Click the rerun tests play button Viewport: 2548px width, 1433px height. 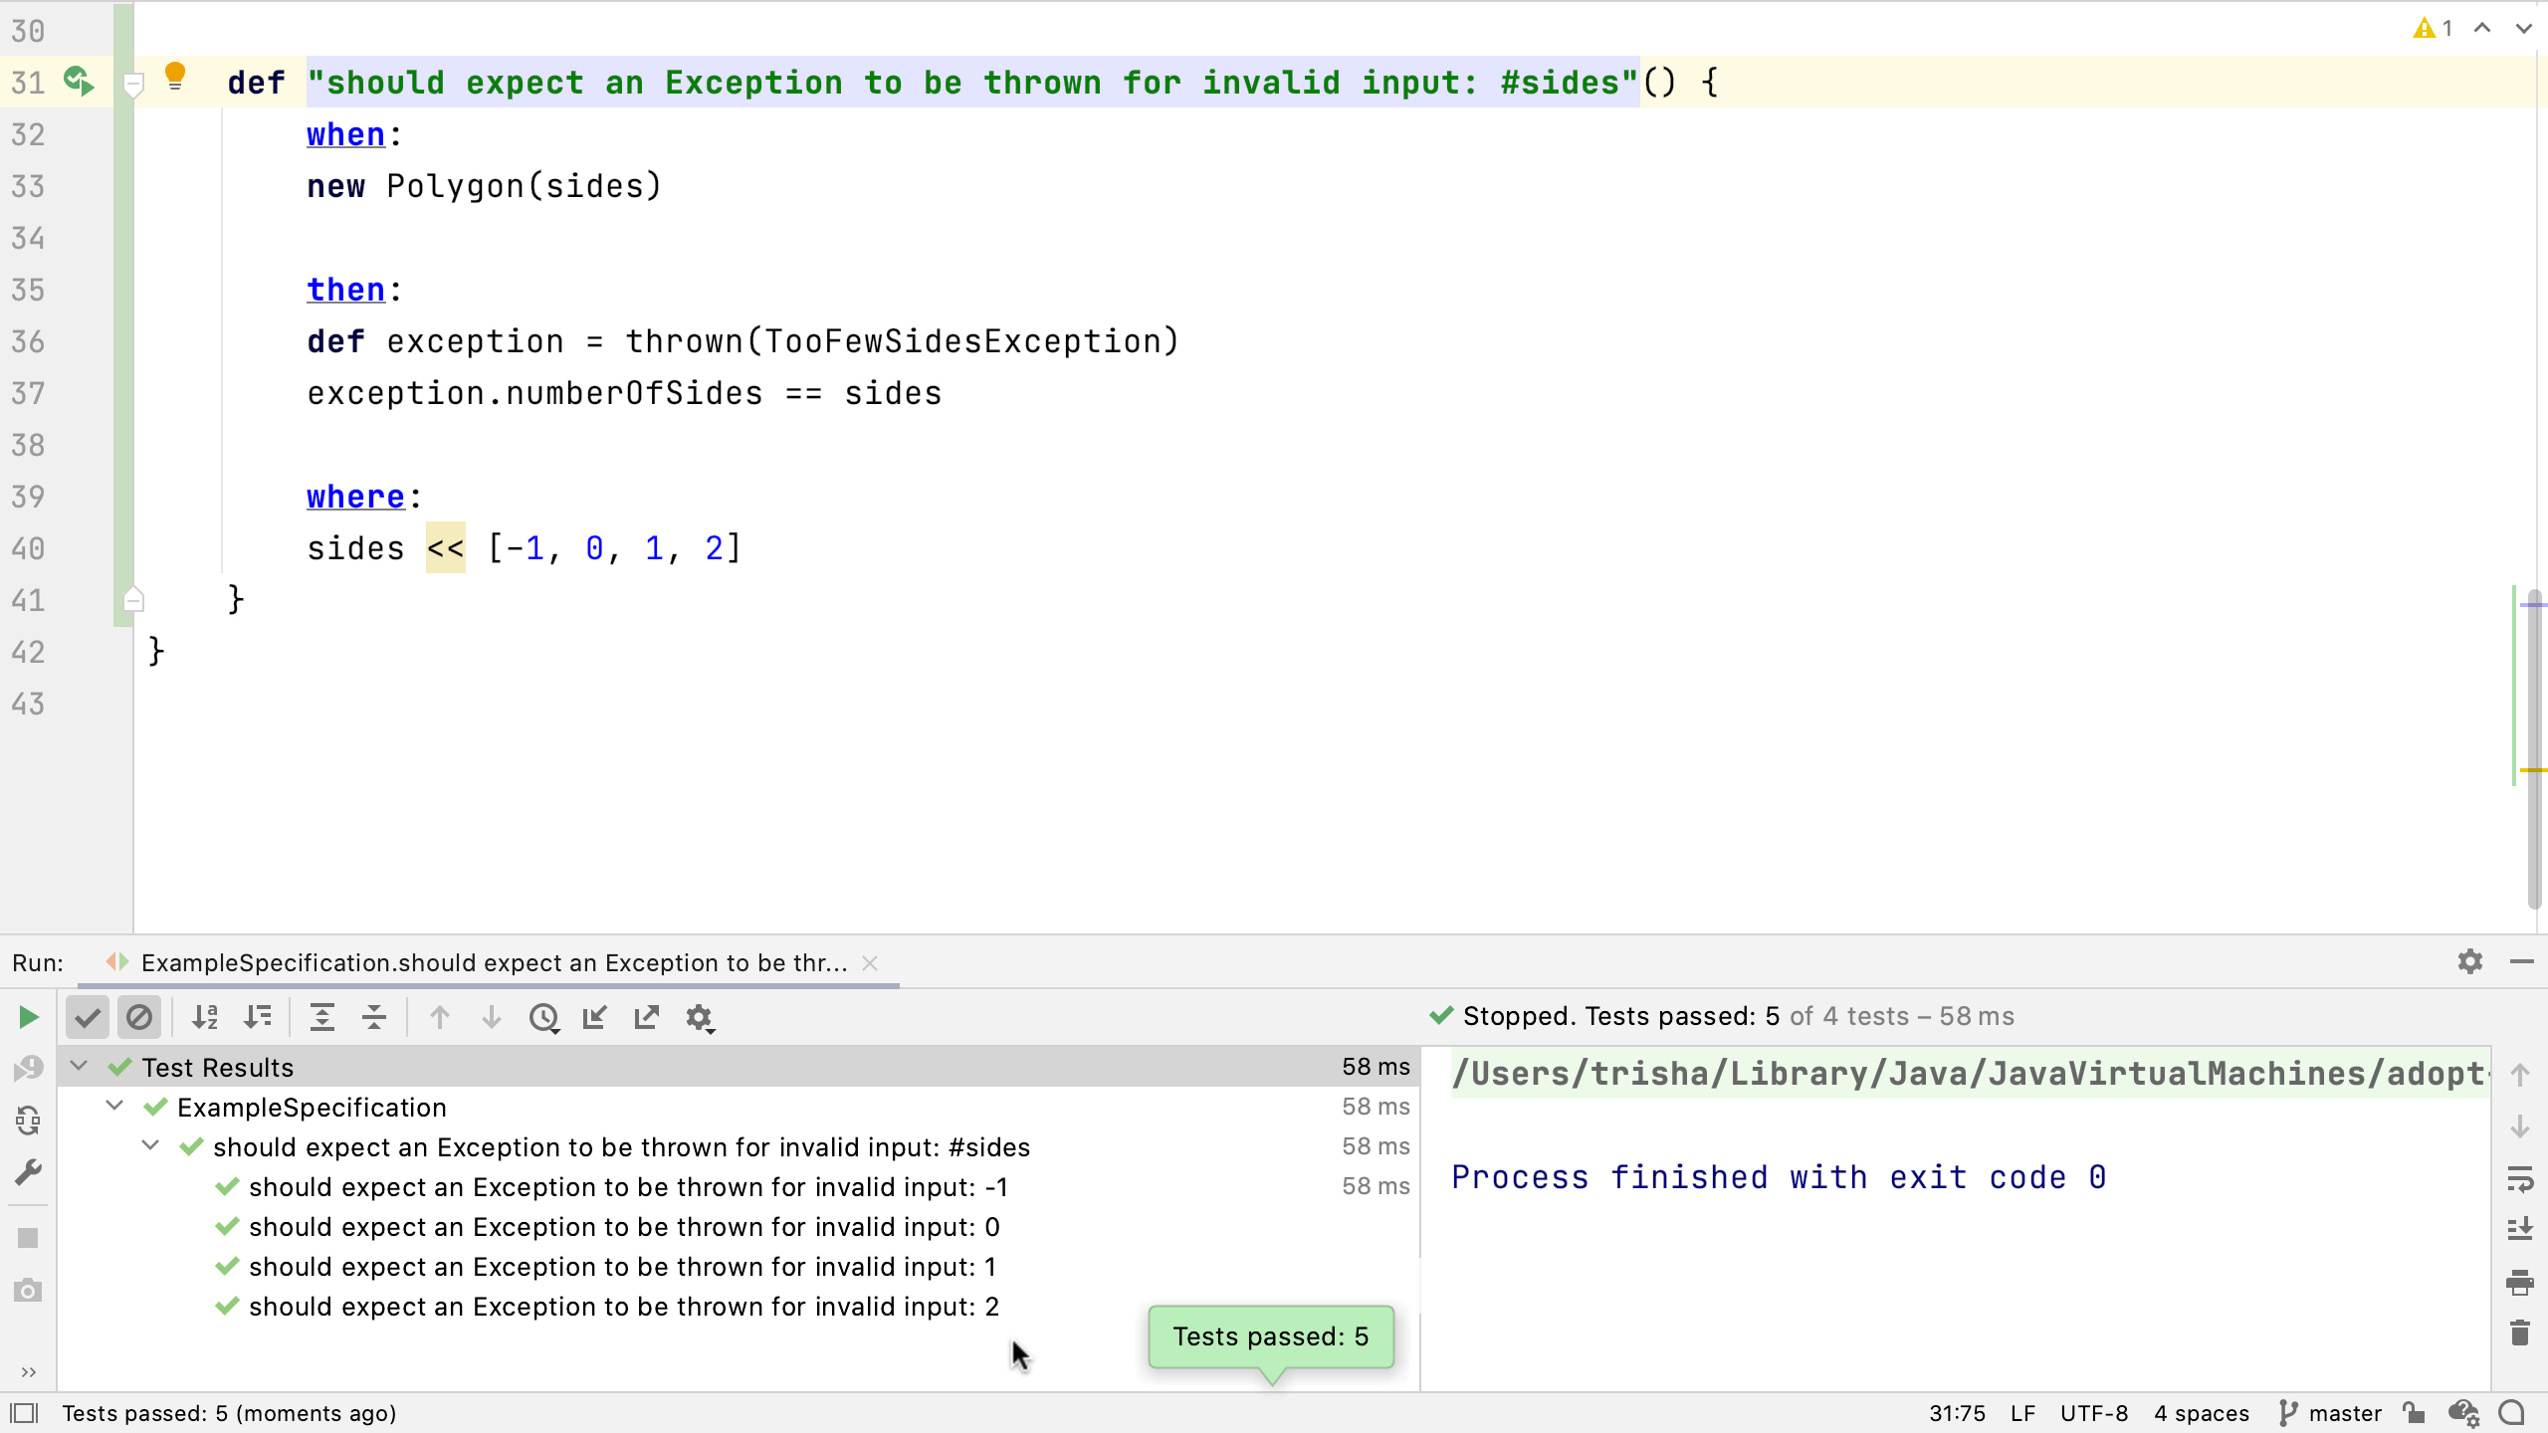click(28, 1017)
